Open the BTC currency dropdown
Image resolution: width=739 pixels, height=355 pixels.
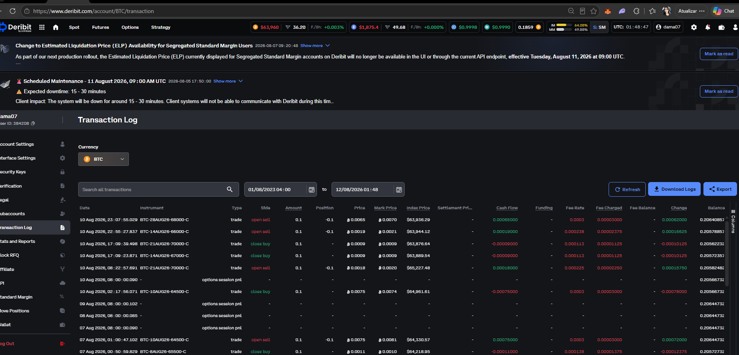click(104, 159)
